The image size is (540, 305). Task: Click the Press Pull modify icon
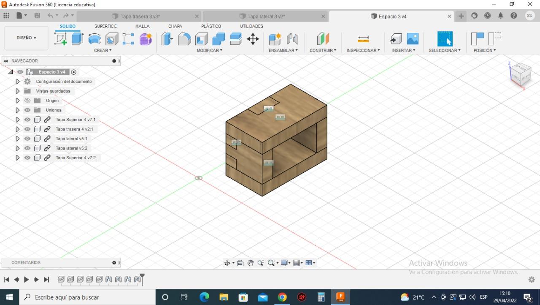coord(167,39)
